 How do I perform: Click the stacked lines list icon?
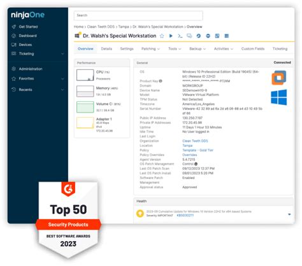(227, 36)
